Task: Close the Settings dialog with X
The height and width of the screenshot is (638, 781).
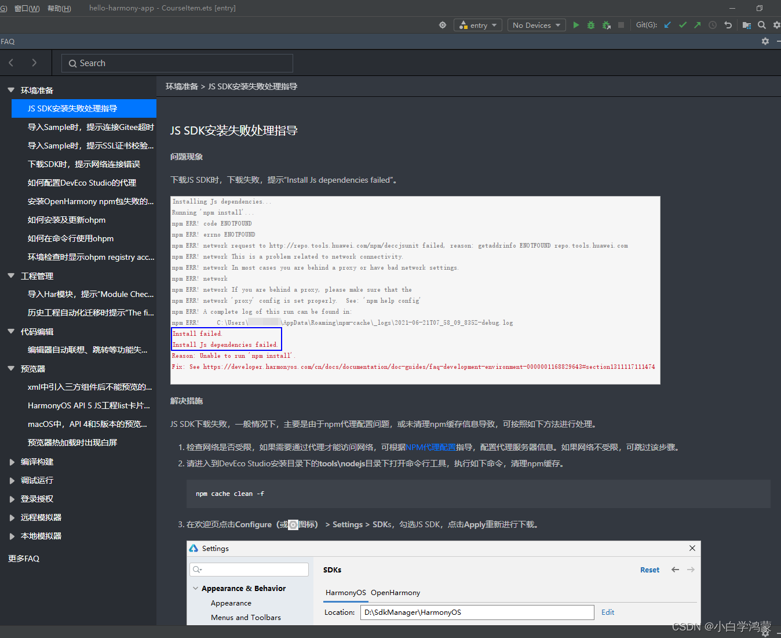Action: point(692,548)
